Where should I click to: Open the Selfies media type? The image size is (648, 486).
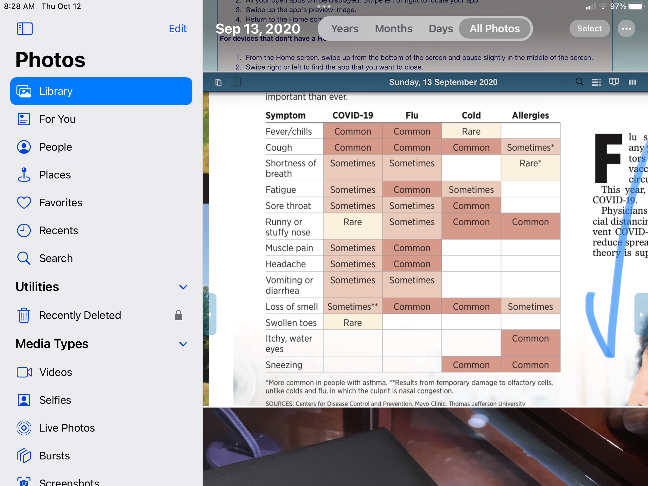55,400
